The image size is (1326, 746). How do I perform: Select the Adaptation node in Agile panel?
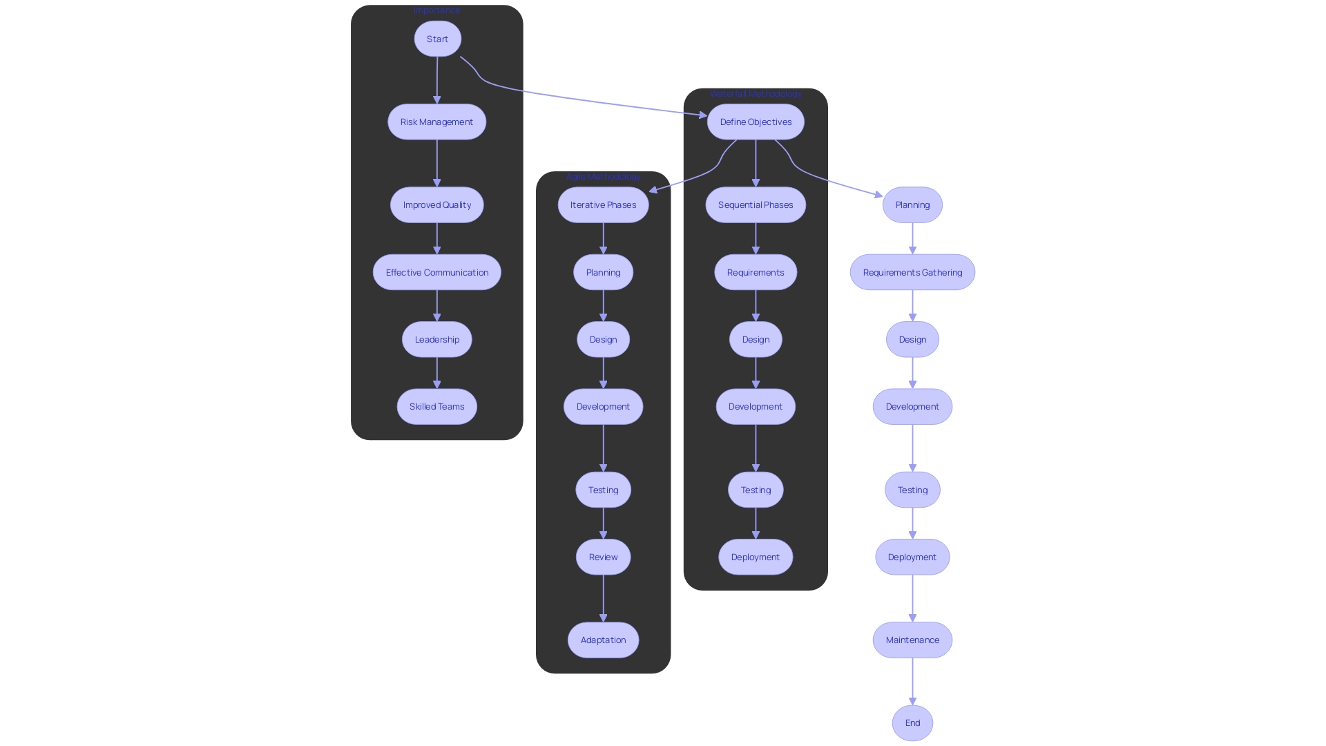click(x=604, y=640)
